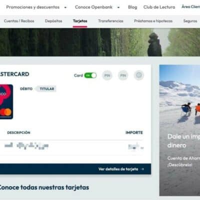This screenshot has height=200, width=200.
Task: Click the Mastercard debit card image
Action: click(x=6, y=101)
